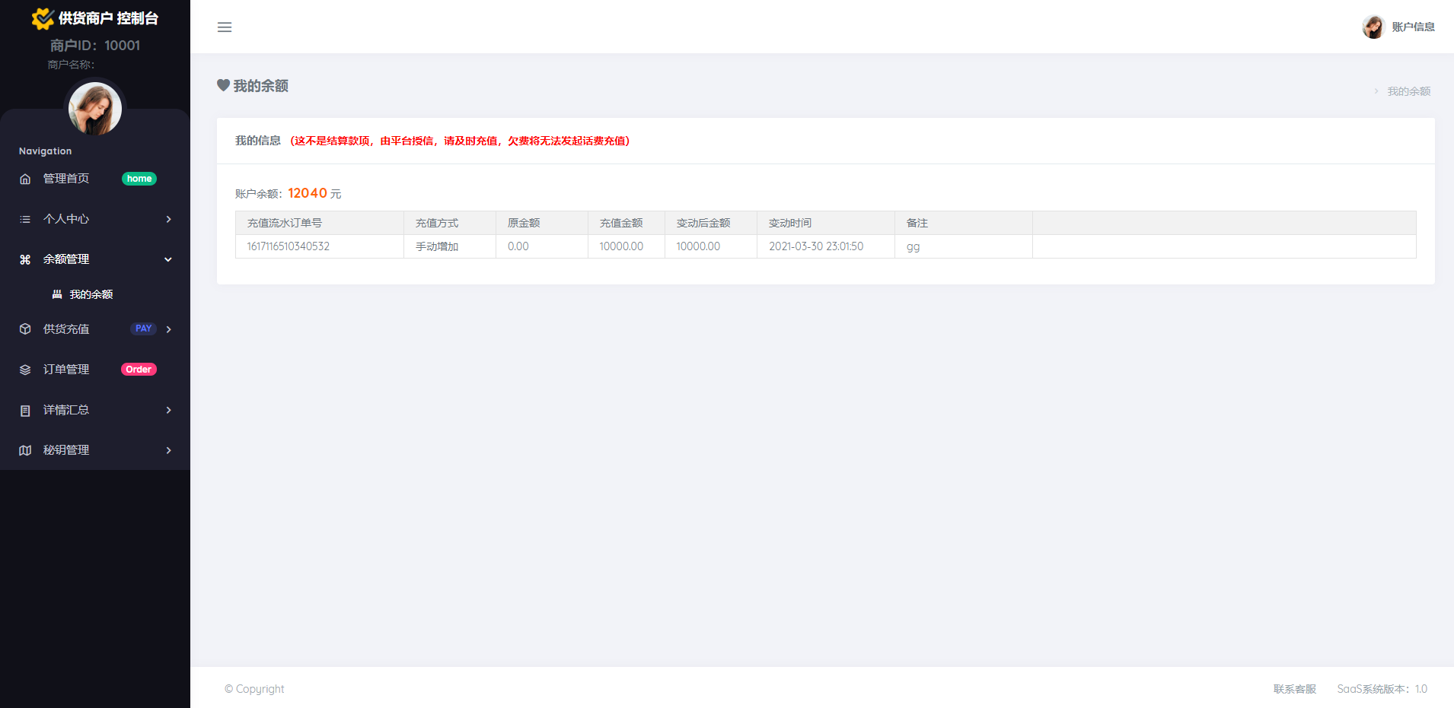Click order number 1617116510340532 in table
Viewport: 1454px width, 708px height.
click(289, 246)
